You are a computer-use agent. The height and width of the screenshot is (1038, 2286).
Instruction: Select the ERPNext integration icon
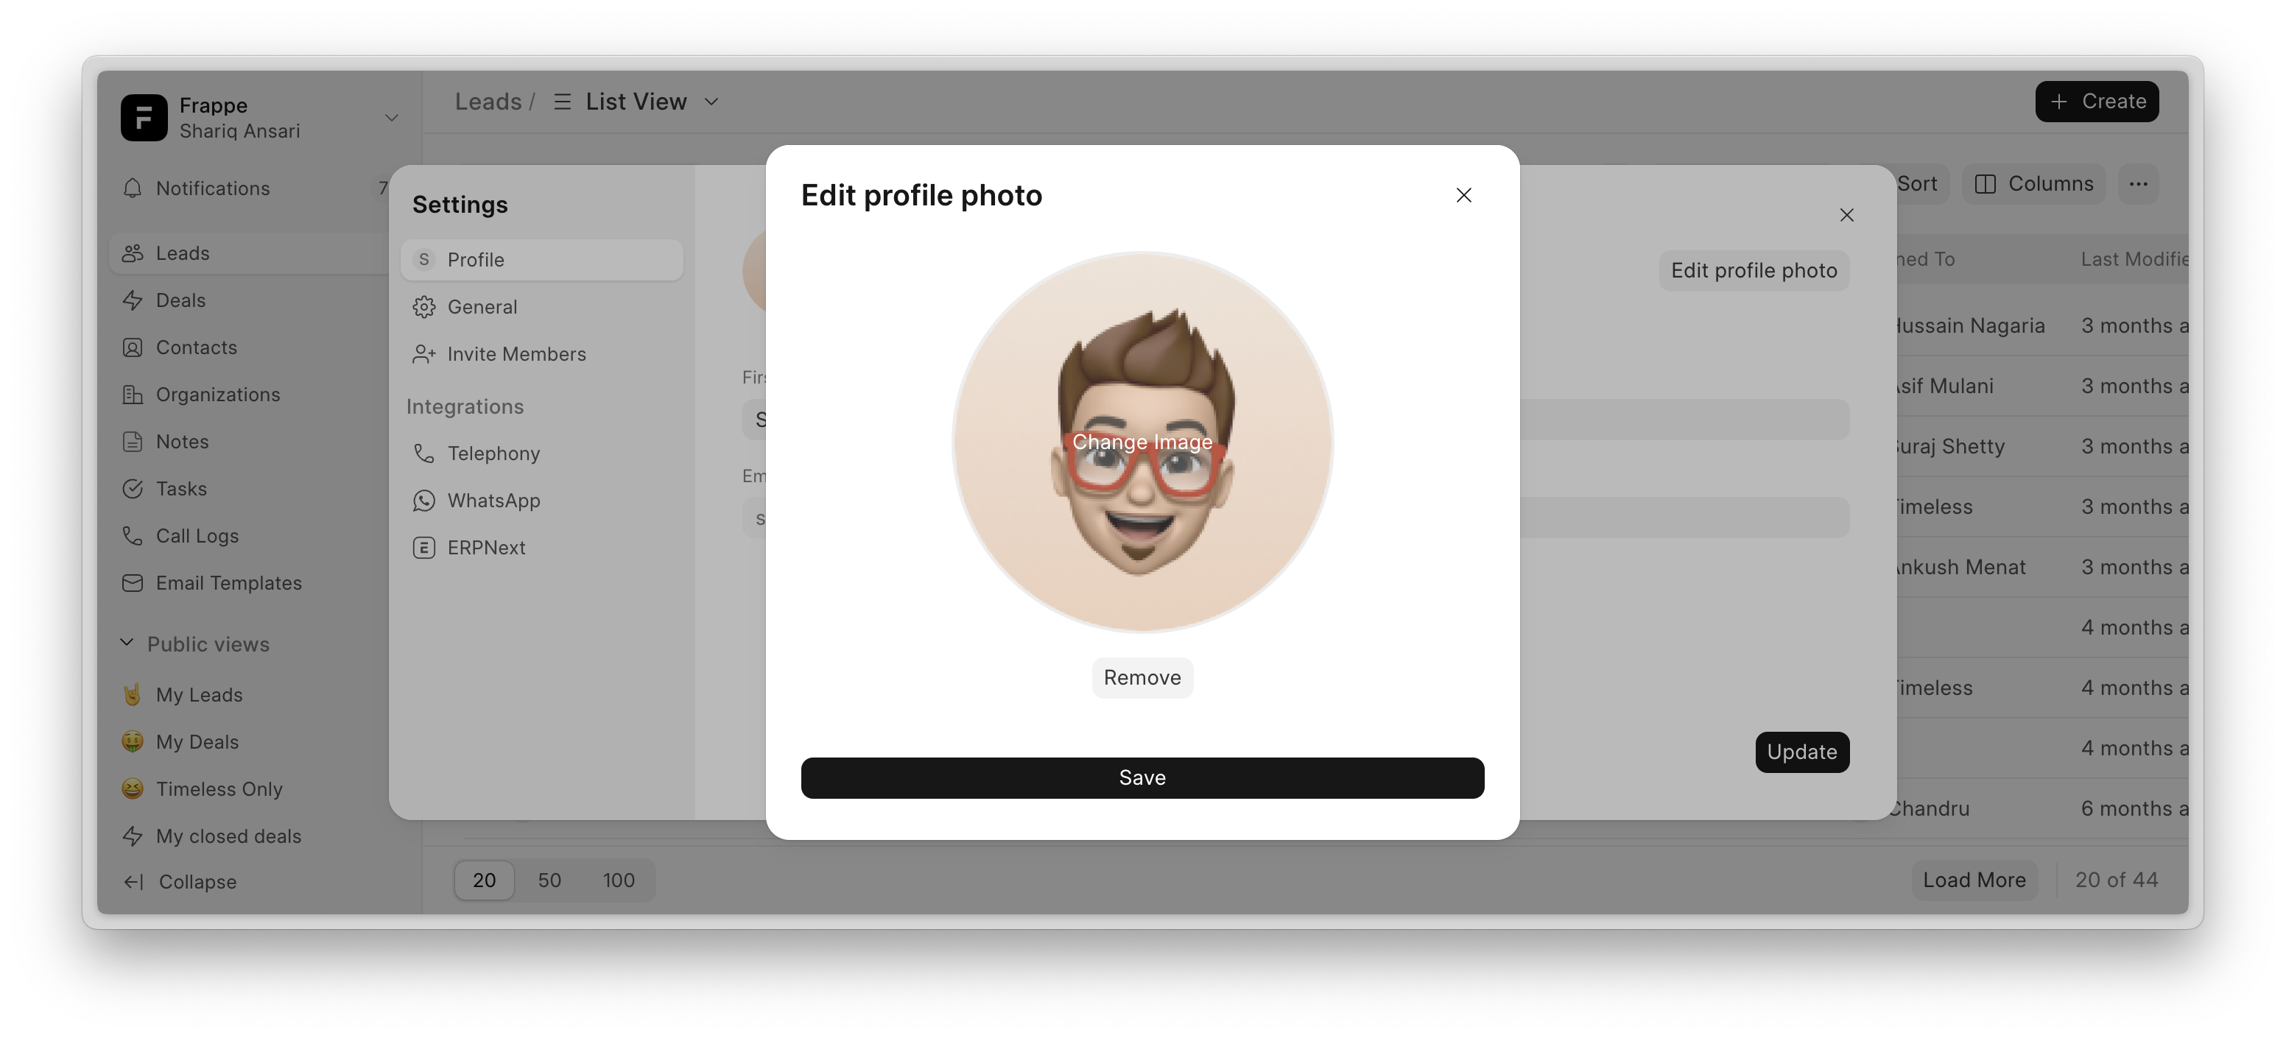(x=424, y=548)
